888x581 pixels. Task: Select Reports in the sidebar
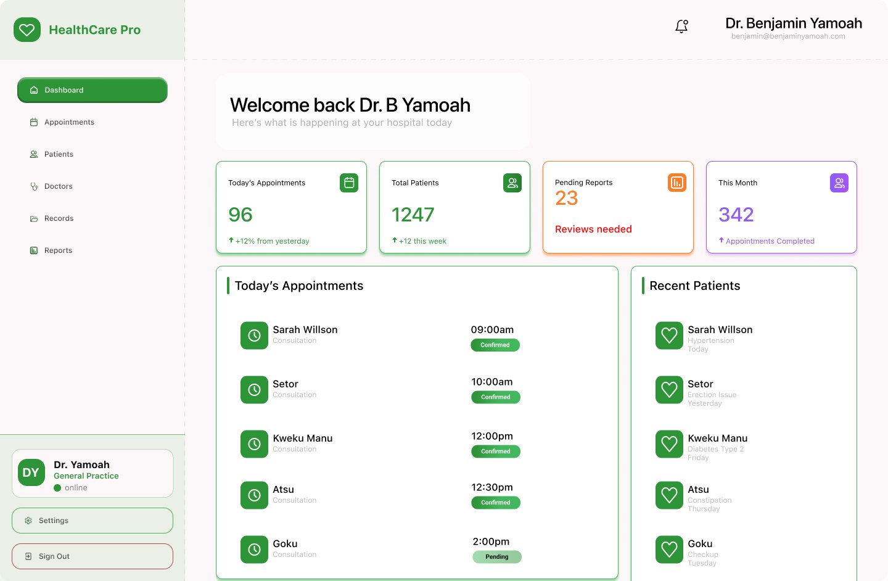pyautogui.click(x=58, y=250)
